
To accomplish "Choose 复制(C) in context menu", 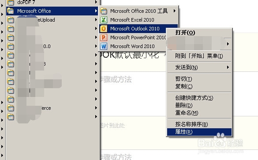I will point(199,86).
